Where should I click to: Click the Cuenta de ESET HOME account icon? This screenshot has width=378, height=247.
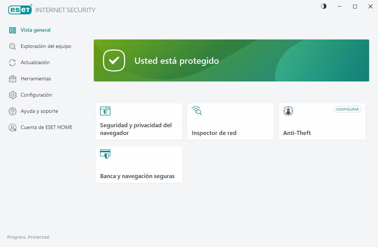pyautogui.click(x=12, y=127)
